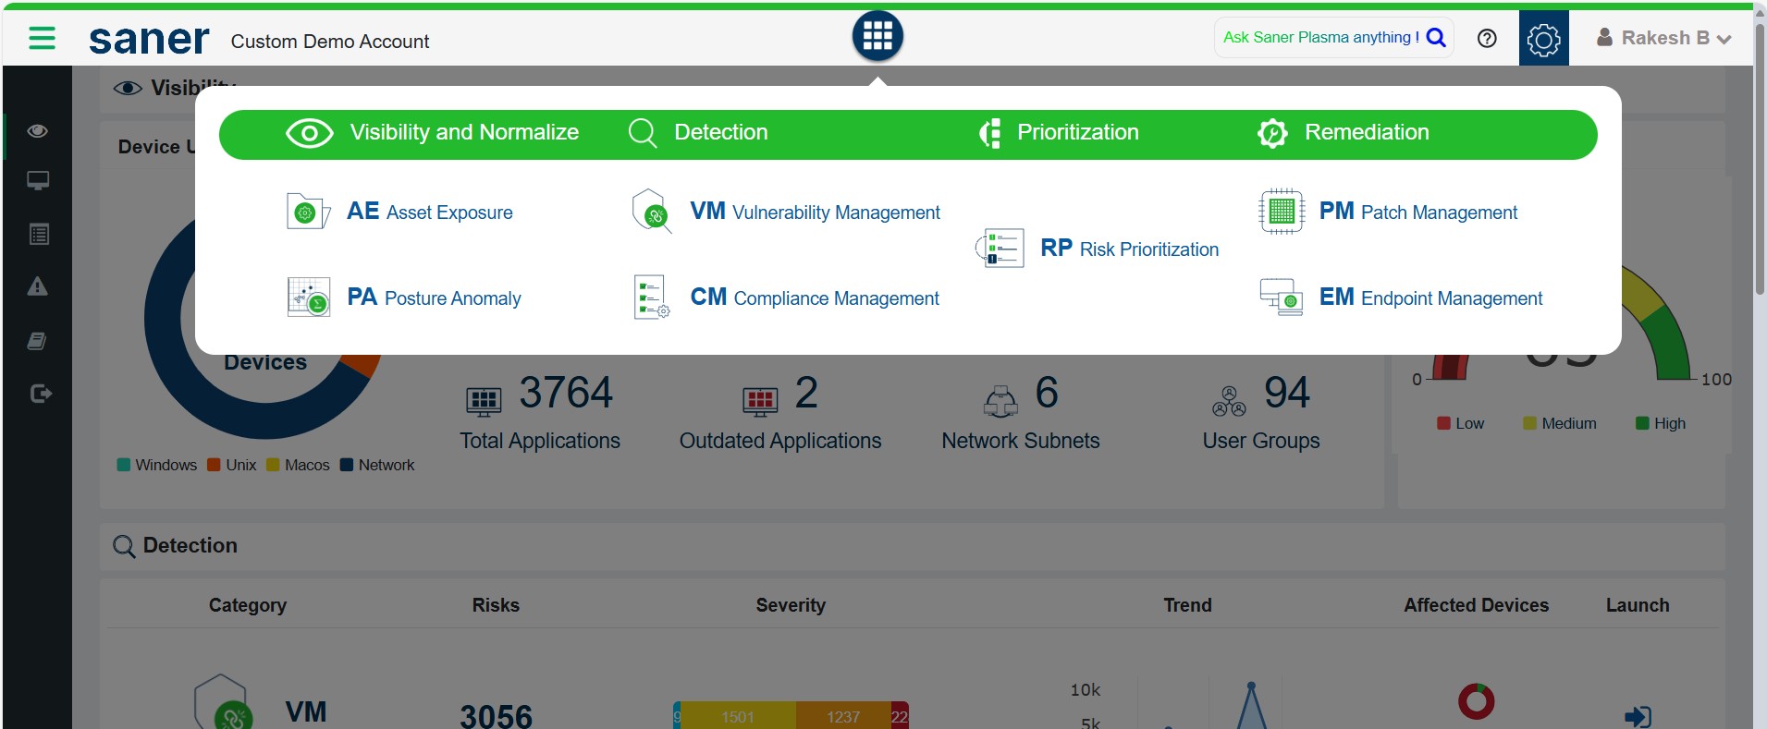Image resolution: width=1767 pixels, height=729 pixels.
Task: Click the 1501 yellow severity bar segment
Action: (738, 716)
